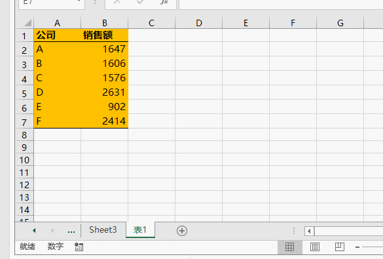Image resolution: width=383 pixels, height=259 pixels.
Task: Click company cell C in row 4
Action: [x=58, y=78]
